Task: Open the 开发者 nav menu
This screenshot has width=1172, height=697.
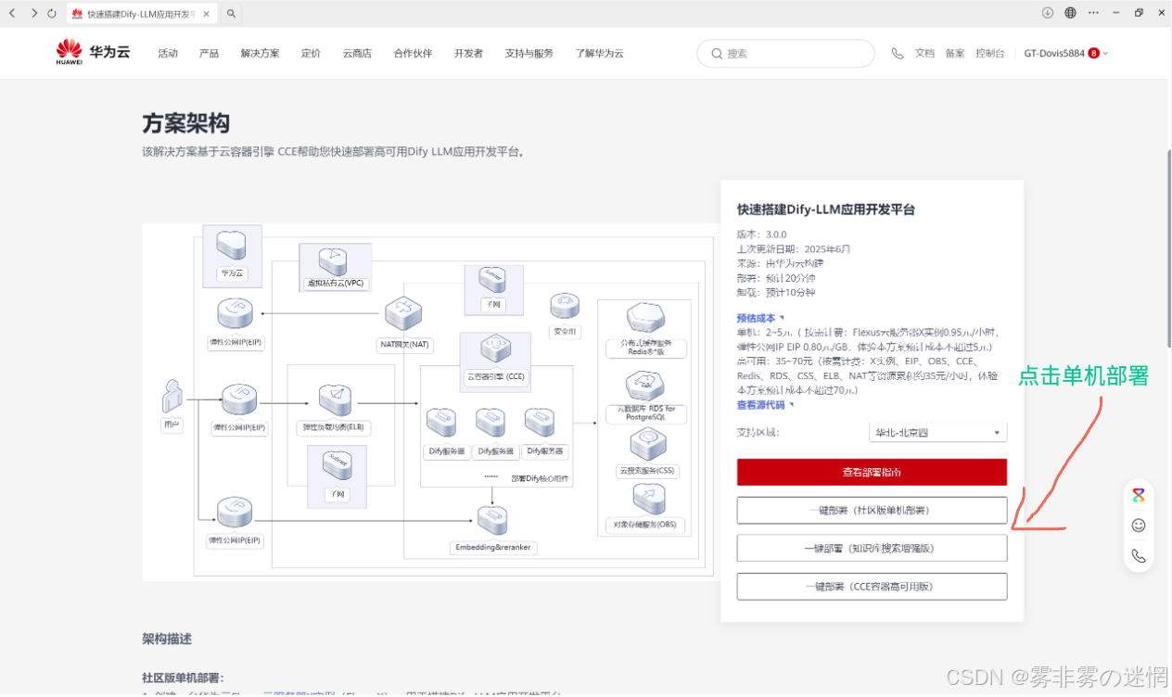Action: point(468,54)
